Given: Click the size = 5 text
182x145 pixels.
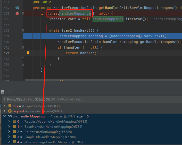Looking at the screenshot, I should click(83, 116).
